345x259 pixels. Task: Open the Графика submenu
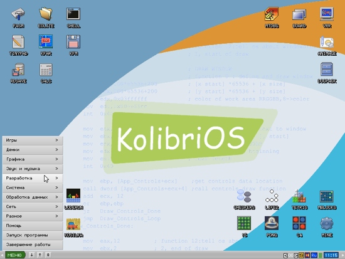click(x=33, y=159)
